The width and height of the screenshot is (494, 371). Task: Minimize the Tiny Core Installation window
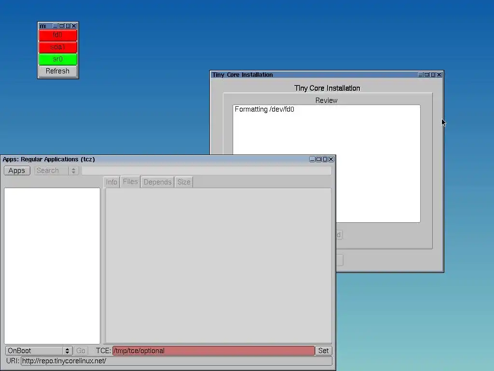[x=420, y=75]
